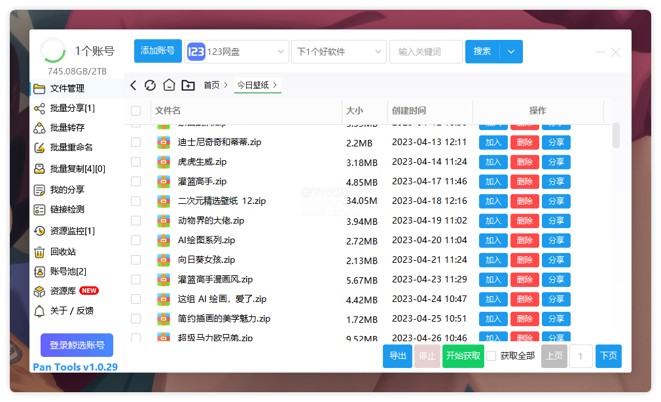Image resolution: width=661 pixels, height=402 pixels.
Task: Open the 资源库 NEW sidebar entry
Action: pos(59,291)
